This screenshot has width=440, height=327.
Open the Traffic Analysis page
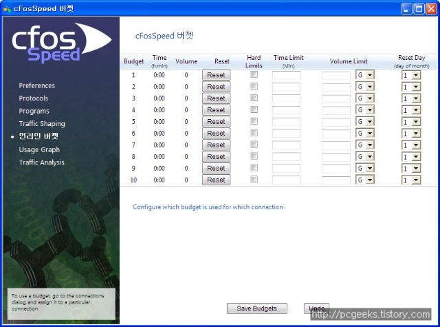point(41,162)
